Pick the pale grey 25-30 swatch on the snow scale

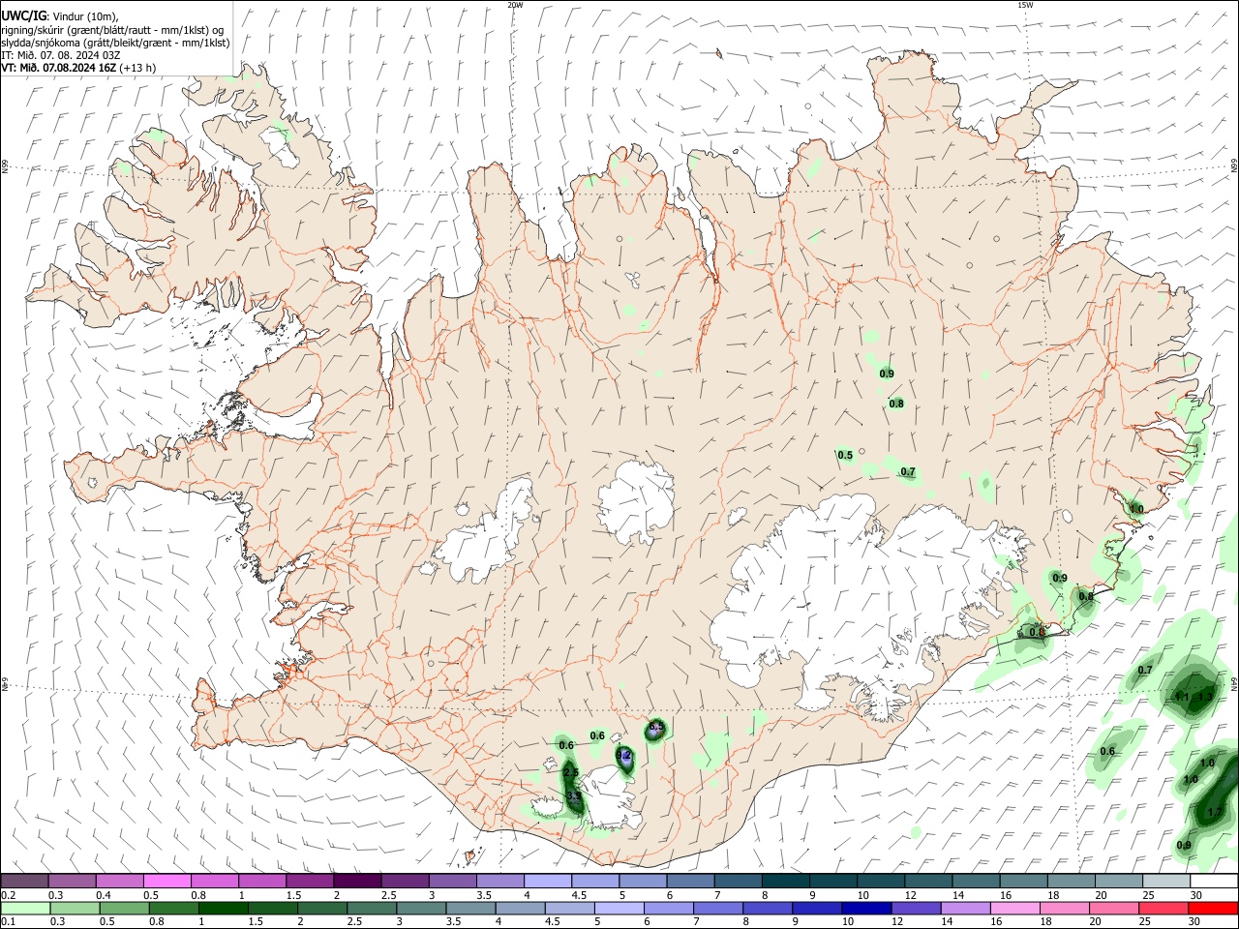tap(1166, 881)
